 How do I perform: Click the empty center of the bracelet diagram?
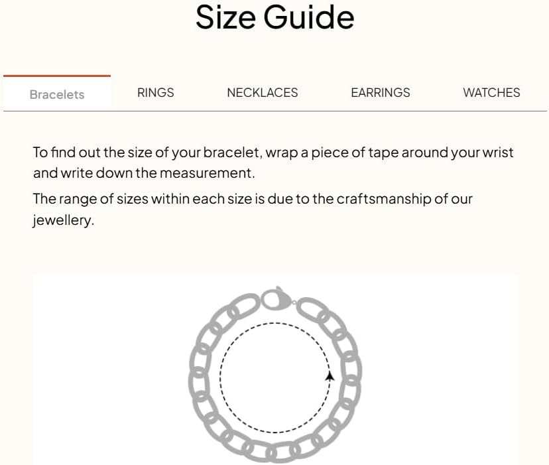coord(275,377)
